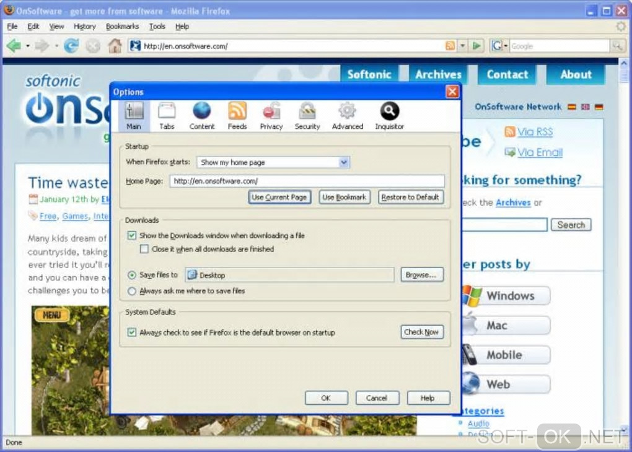Confirm the Options dialog with OK
632x452 pixels.
click(326, 398)
